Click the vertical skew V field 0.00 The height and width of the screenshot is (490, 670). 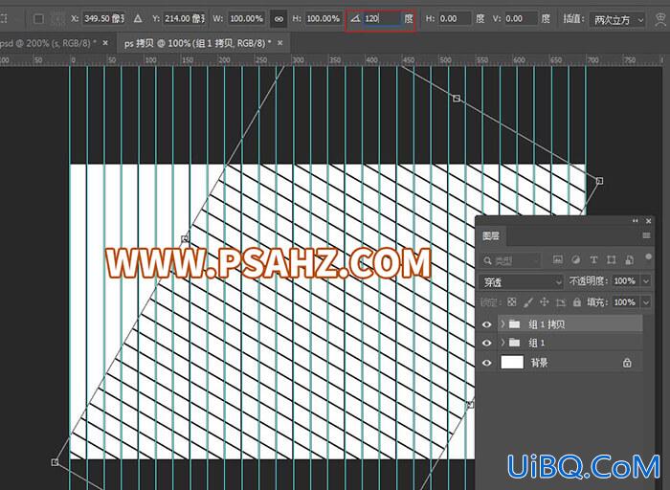[520, 19]
